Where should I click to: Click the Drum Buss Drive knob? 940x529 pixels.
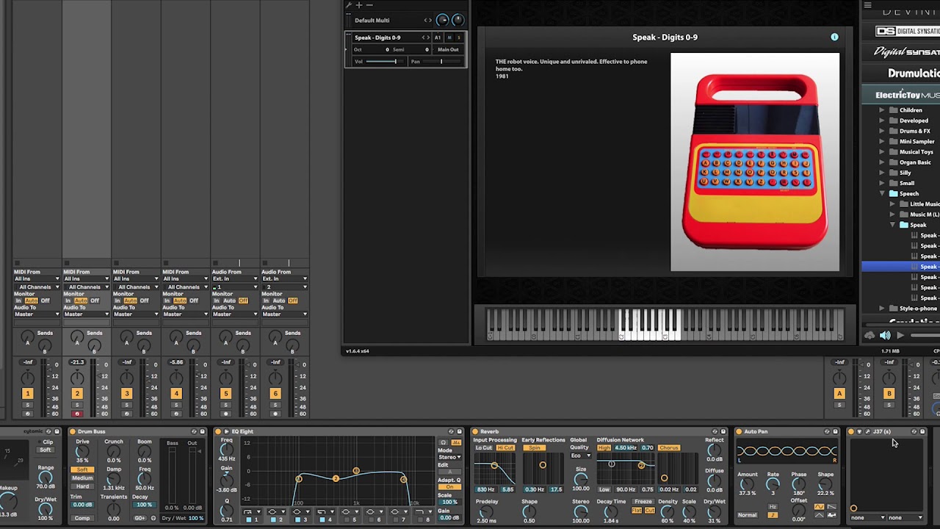click(82, 451)
